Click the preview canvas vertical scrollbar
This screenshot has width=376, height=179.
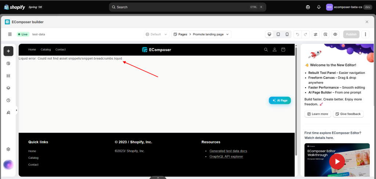coord(296,101)
